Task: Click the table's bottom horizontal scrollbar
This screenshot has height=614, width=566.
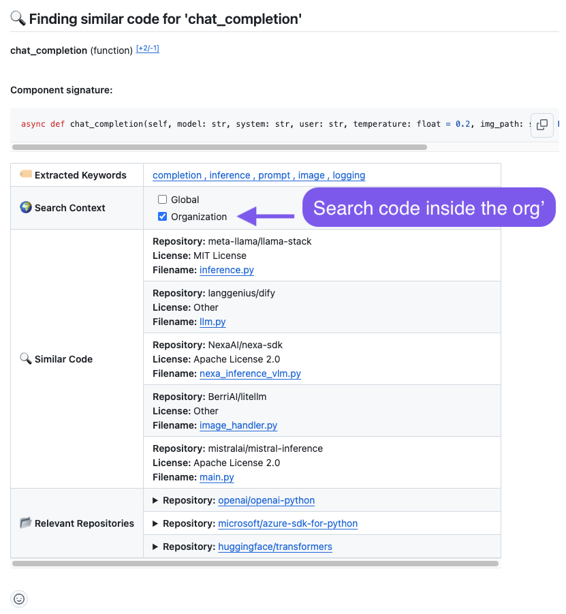Action: pyautogui.click(x=255, y=564)
